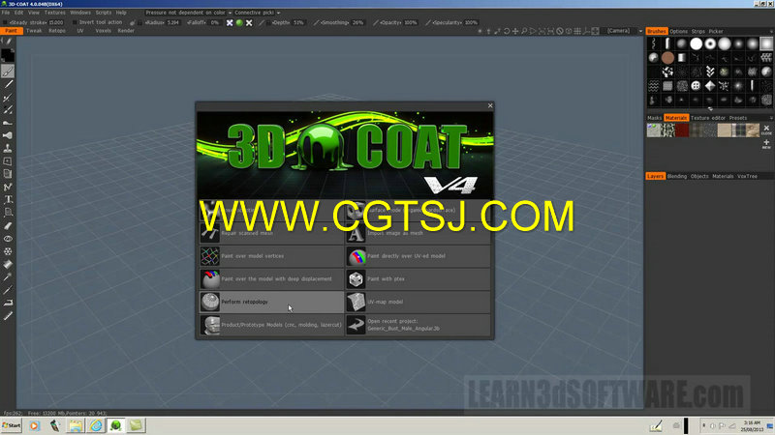Image resolution: width=775 pixels, height=435 pixels.
Task: Choose Paint with ptex option
Action: click(418, 279)
